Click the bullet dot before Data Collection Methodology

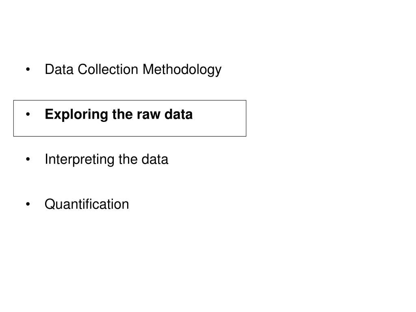[x=28, y=70]
